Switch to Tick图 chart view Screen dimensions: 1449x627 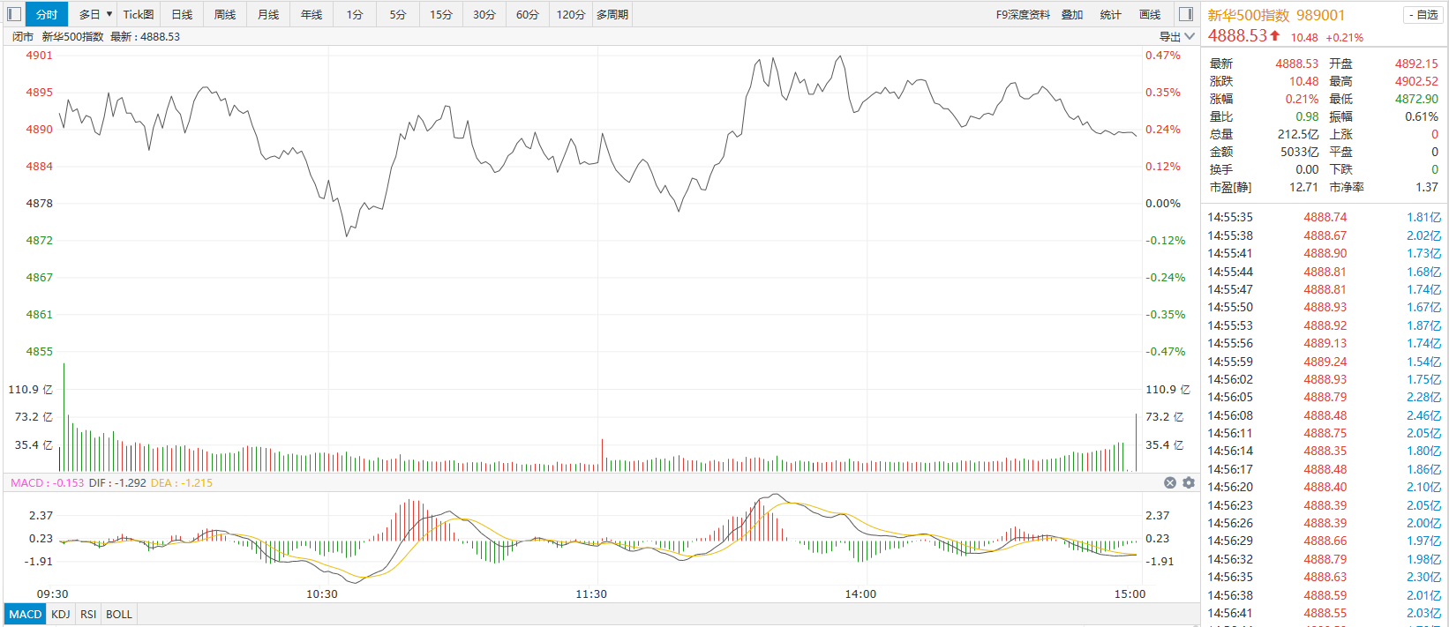click(x=138, y=14)
